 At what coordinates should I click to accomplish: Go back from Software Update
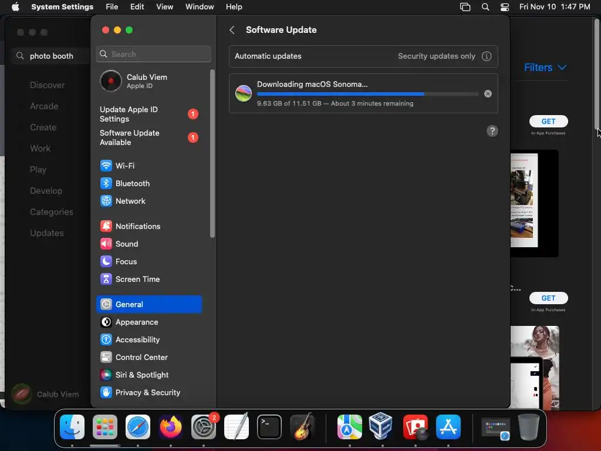232,30
